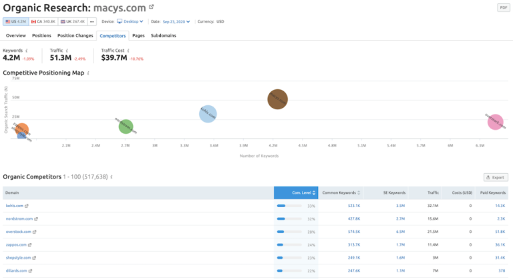Image resolution: width=513 pixels, height=279 pixels.
Task: Sort by the Com. Level column
Action: pyautogui.click(x=296, y=193)
